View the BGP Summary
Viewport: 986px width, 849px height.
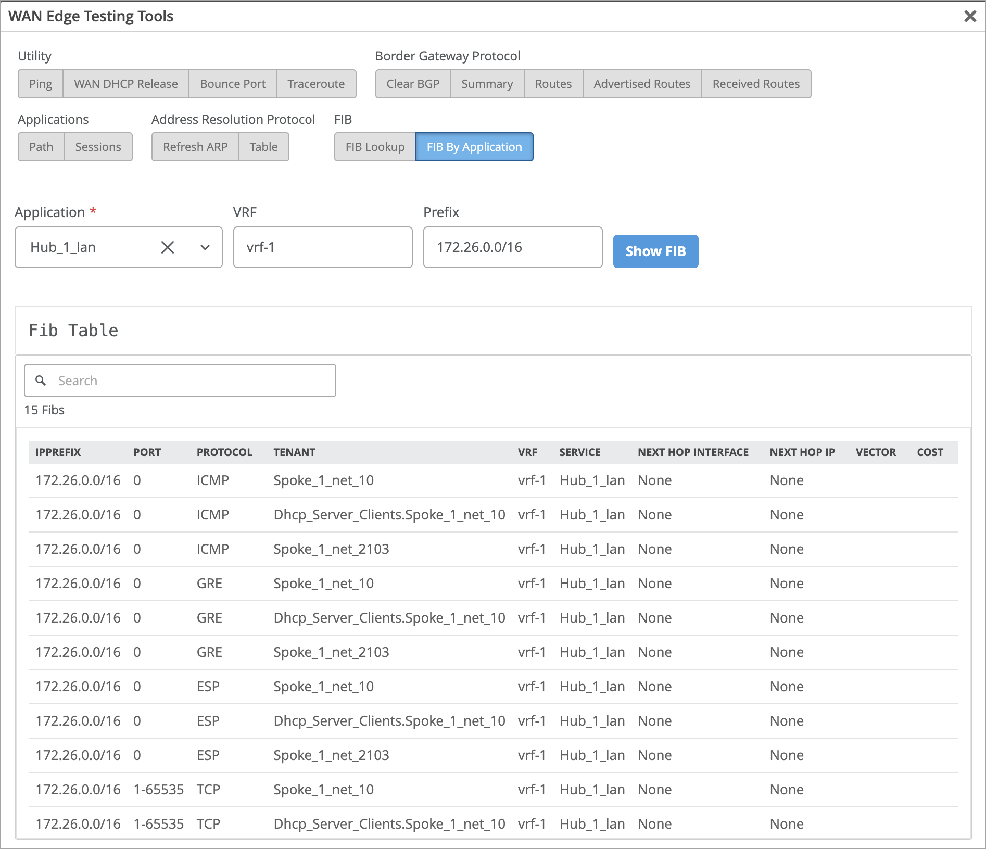tap(487, 84)
